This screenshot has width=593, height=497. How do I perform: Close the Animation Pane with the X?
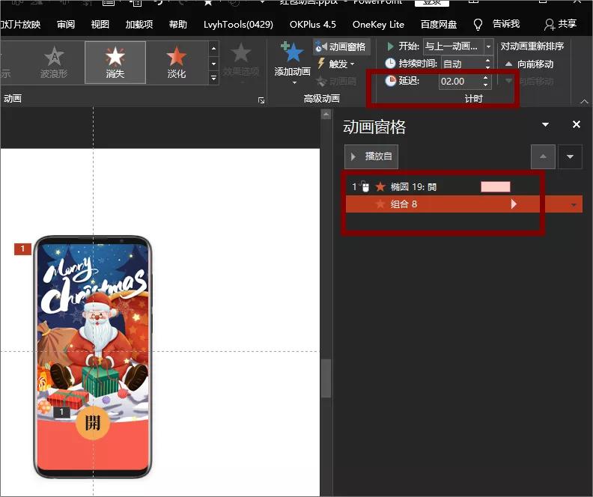click(577, 124)
